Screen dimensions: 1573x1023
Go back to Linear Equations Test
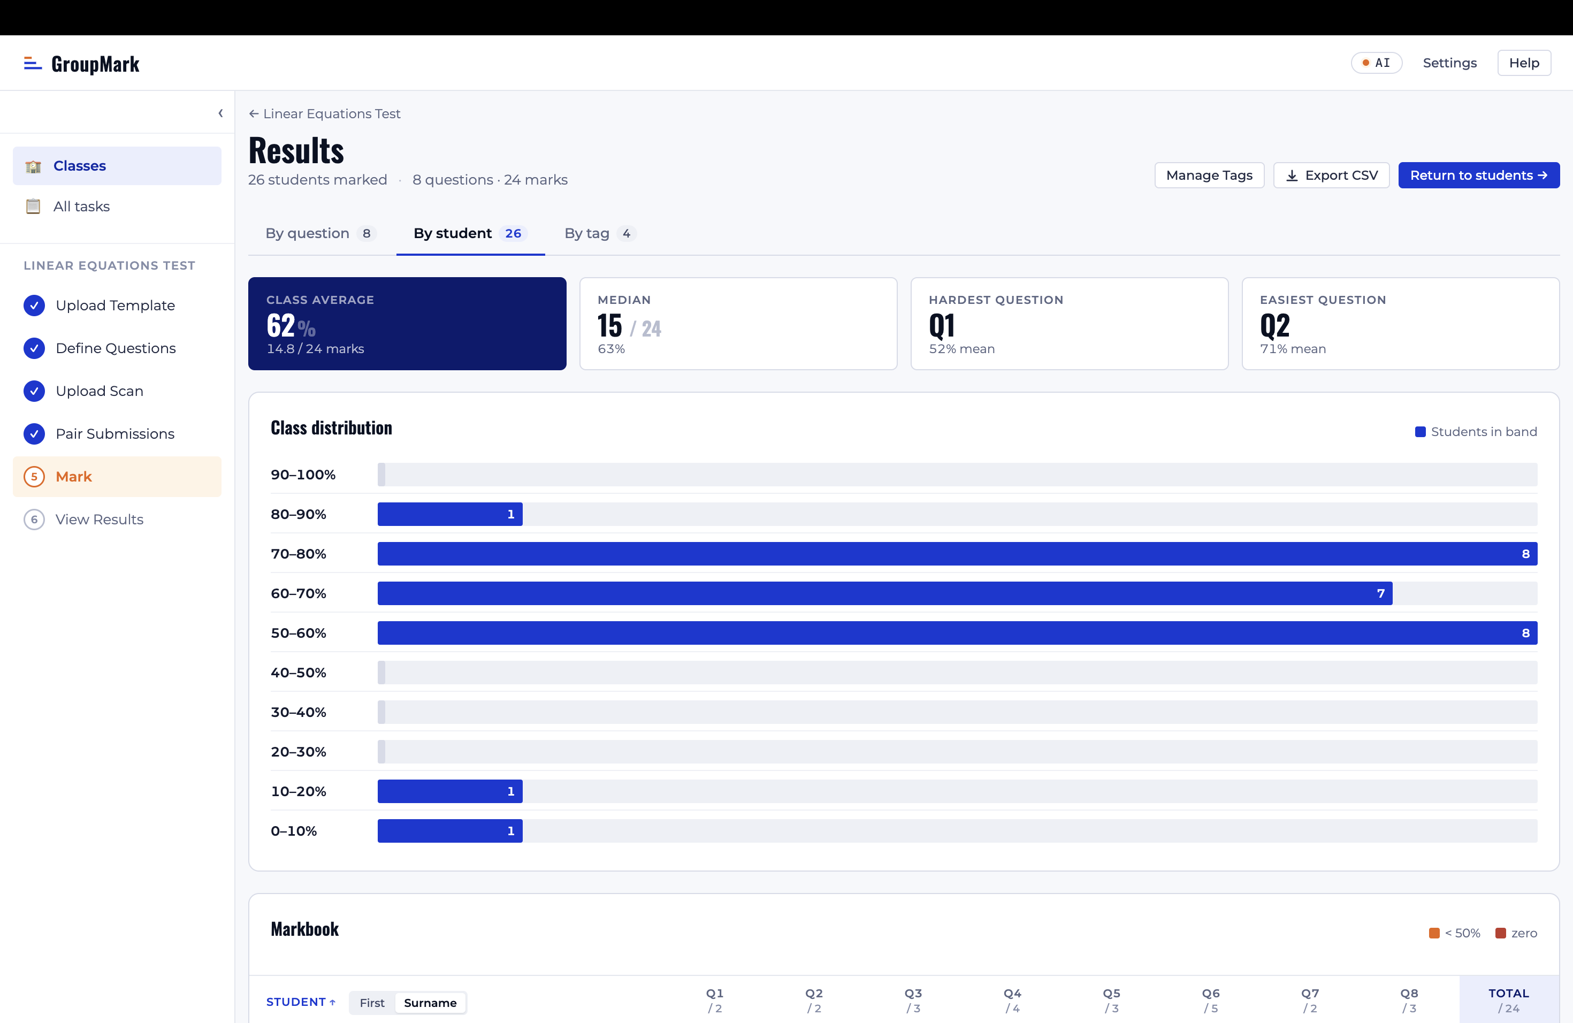click(x=325, y=113)
